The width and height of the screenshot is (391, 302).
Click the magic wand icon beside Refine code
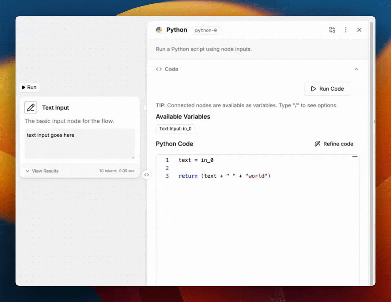click(318, 144)
